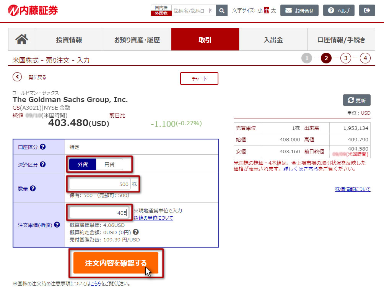Select 外貨 settlement option
The width and height of the screenshot is (384, 293).
[x=83, y=164]
